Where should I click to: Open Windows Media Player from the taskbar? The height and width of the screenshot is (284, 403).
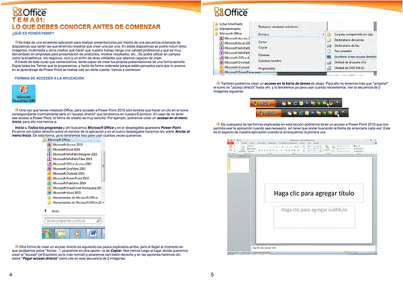(x=77, y=234)
